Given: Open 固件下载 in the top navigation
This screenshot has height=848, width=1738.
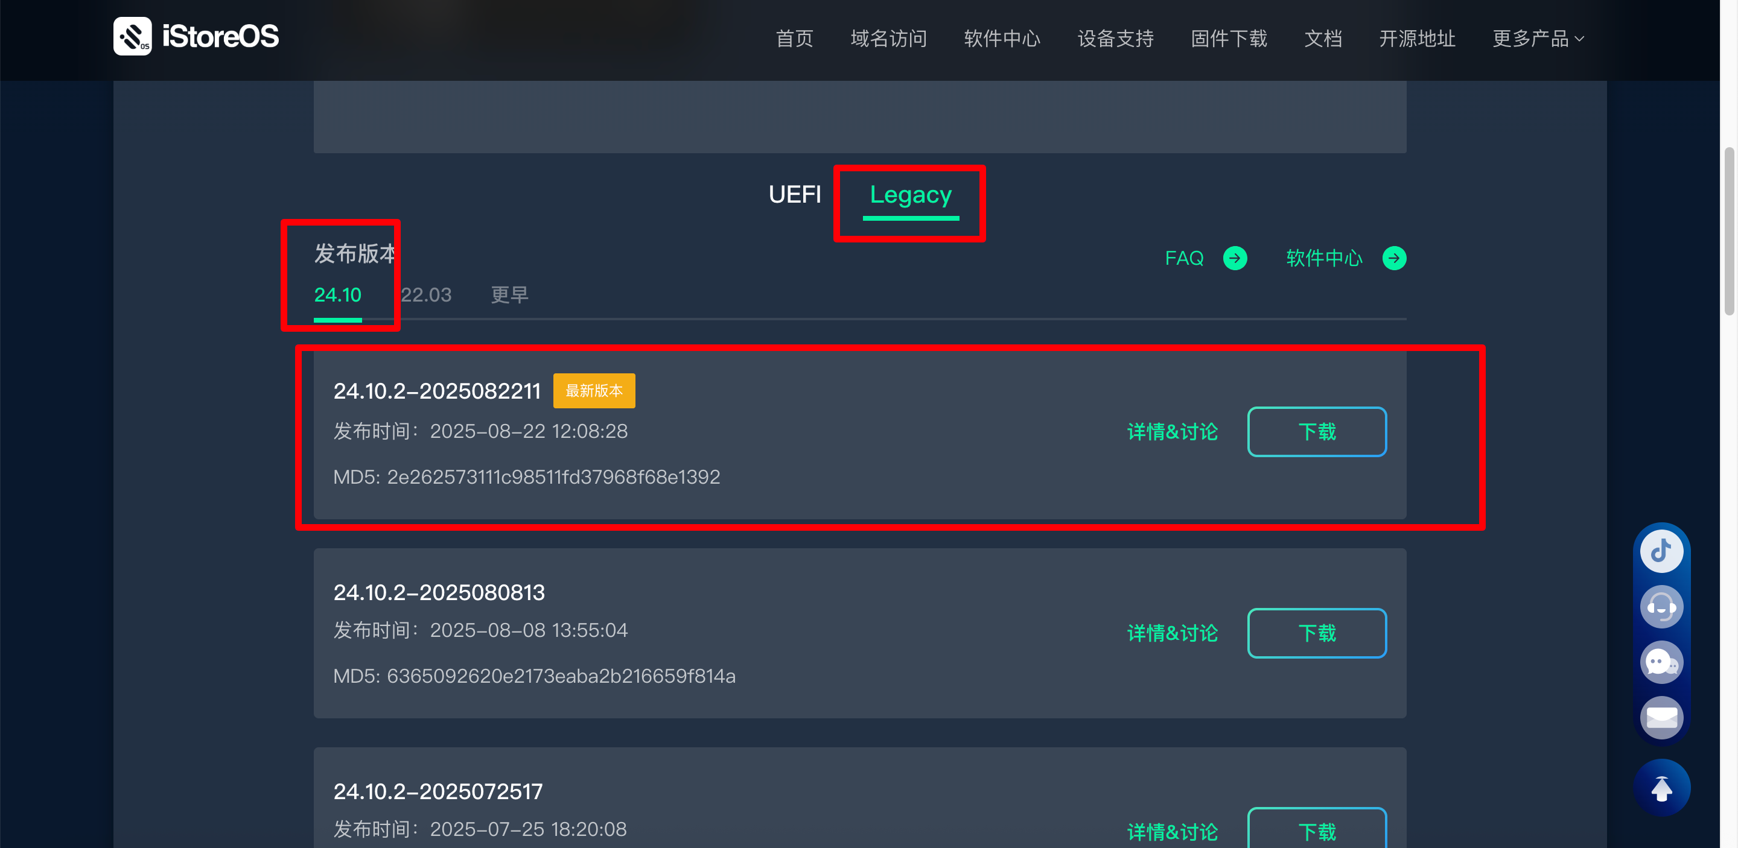Looking at the screenshot, I should (1229, 39).
